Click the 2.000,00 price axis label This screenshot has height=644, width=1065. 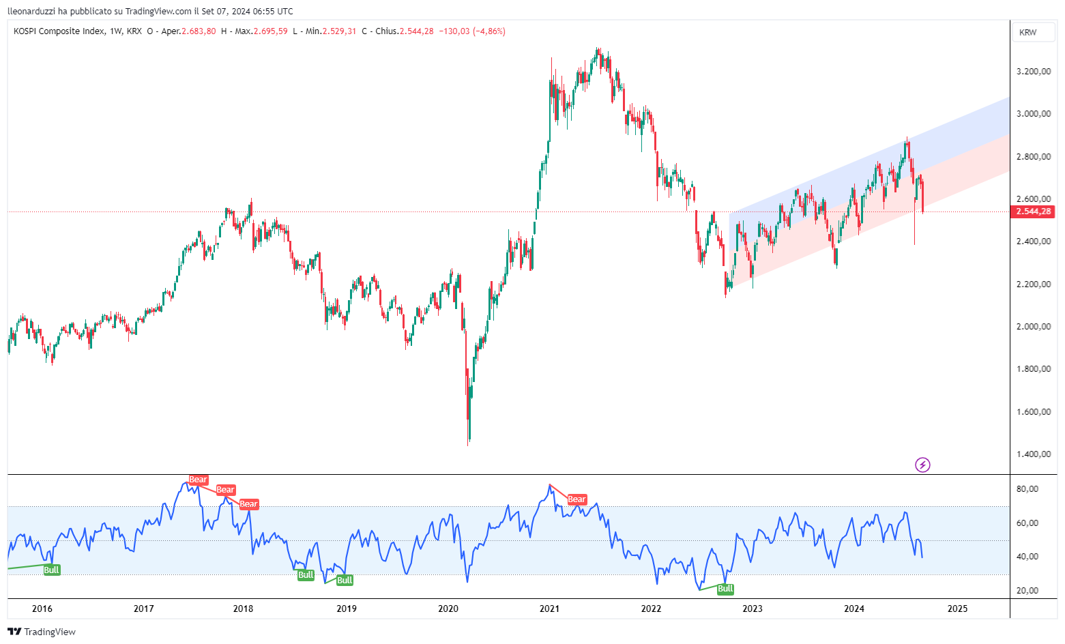(x=1033, y=327)
